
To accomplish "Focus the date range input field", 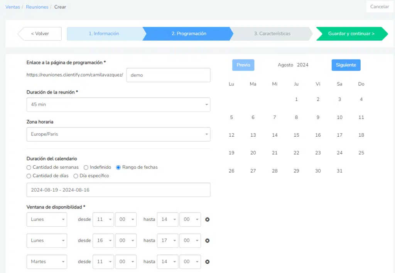I will (x=118, y=190).
